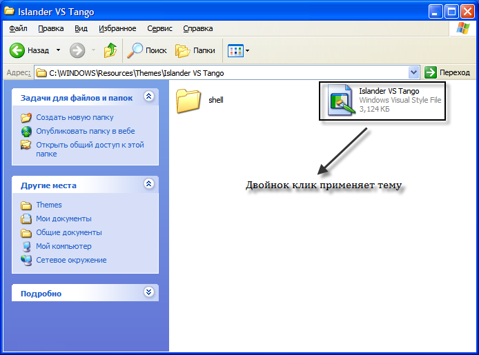This screenshot has height=355, width=479.
Task: Click the Сетевое окружение icon
Action: coord(26,260)
